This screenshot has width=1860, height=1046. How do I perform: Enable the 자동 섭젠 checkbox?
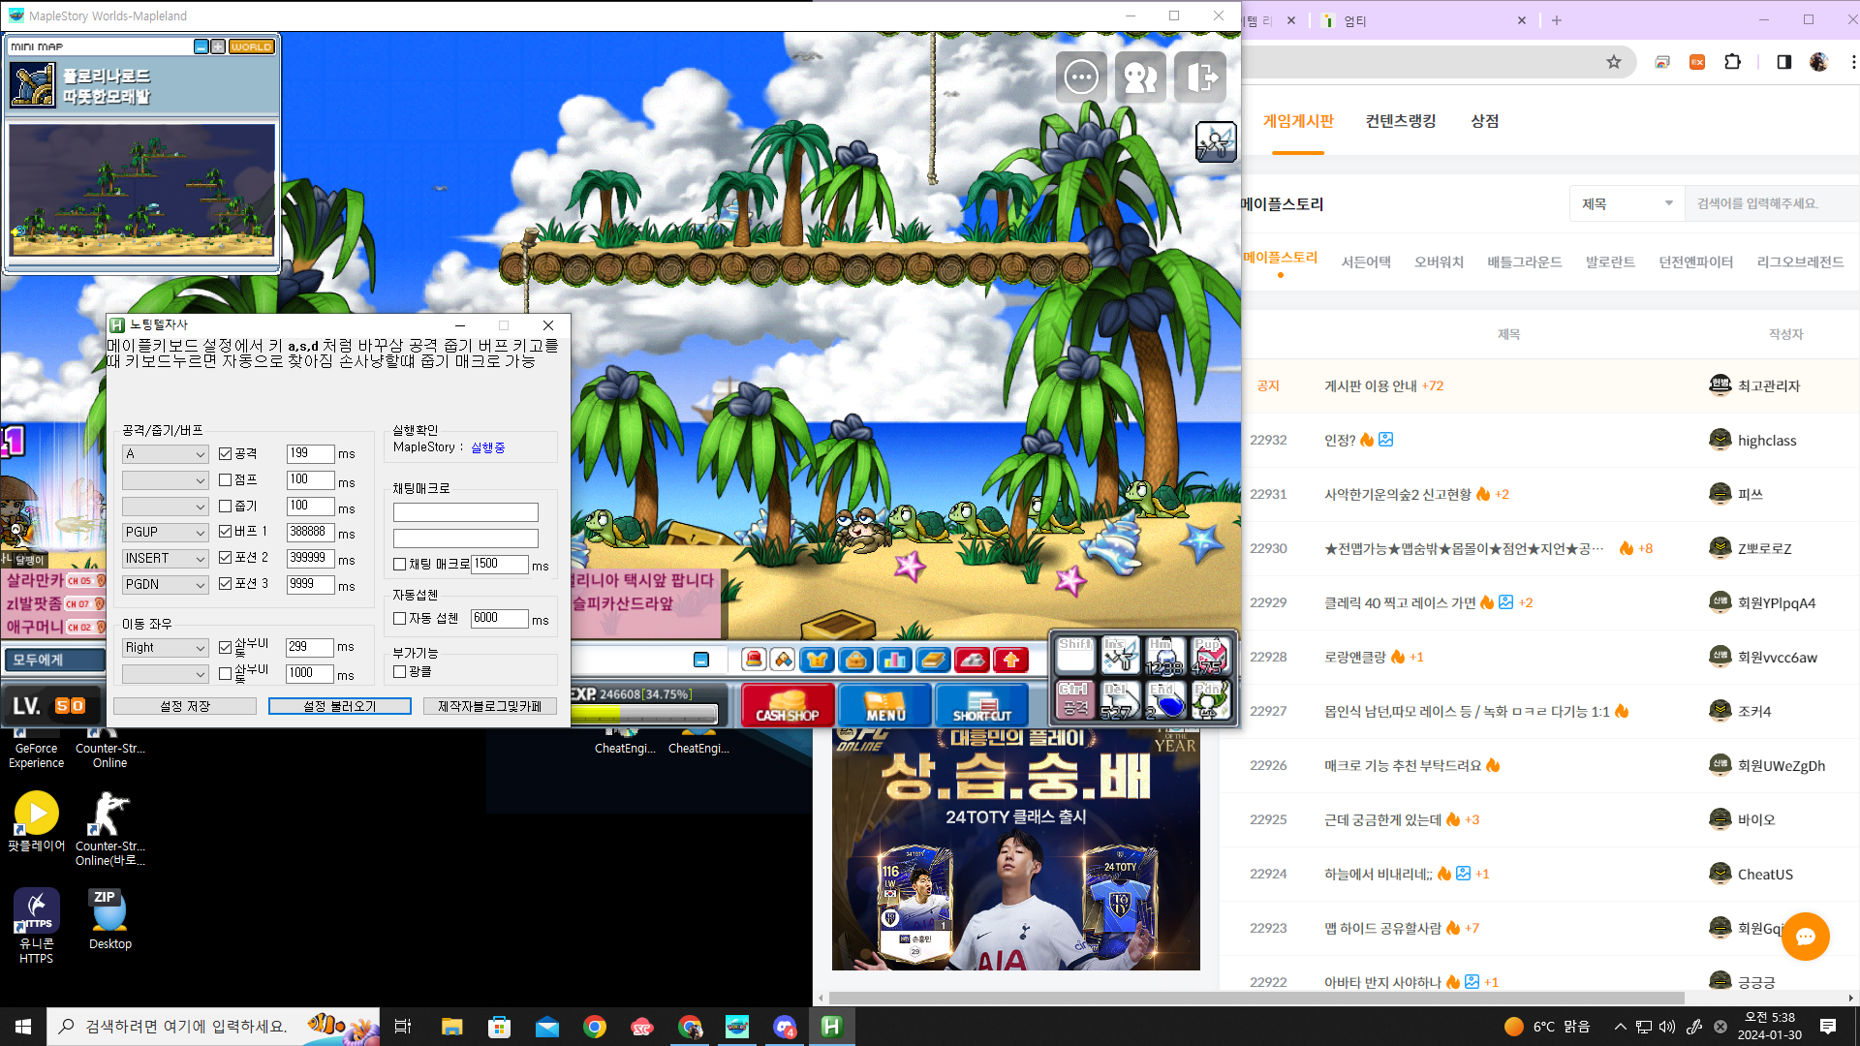click(x=399, y=618)
